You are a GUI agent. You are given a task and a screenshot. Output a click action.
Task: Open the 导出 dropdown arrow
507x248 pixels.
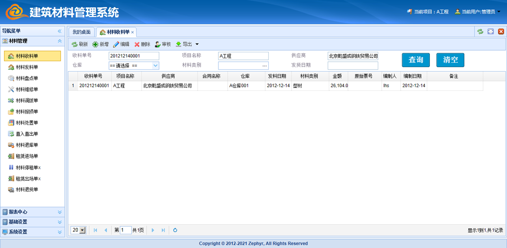click(197, 44)
